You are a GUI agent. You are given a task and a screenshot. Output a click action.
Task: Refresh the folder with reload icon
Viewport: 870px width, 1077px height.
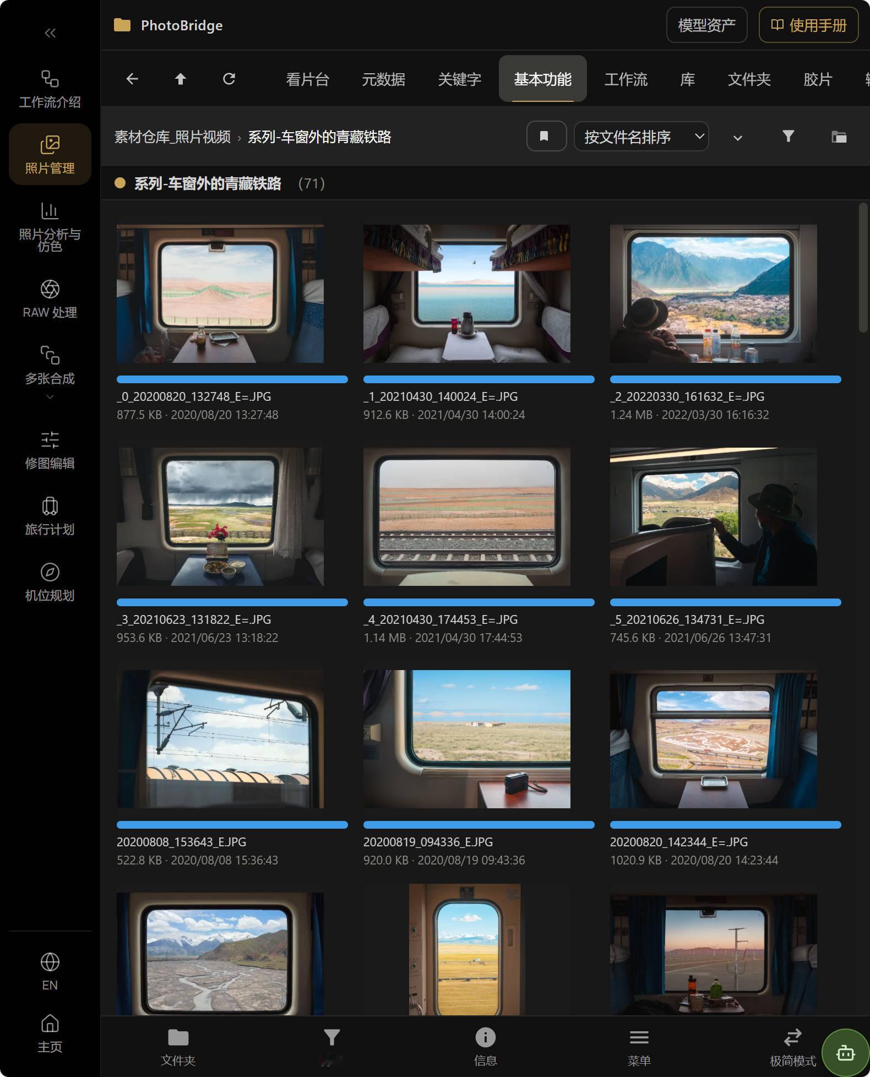tap(229, 79)
